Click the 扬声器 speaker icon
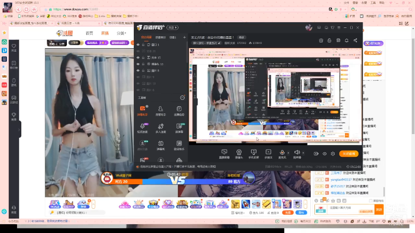Viewport: 415px width, 233px height. click(x=297, y=152)
